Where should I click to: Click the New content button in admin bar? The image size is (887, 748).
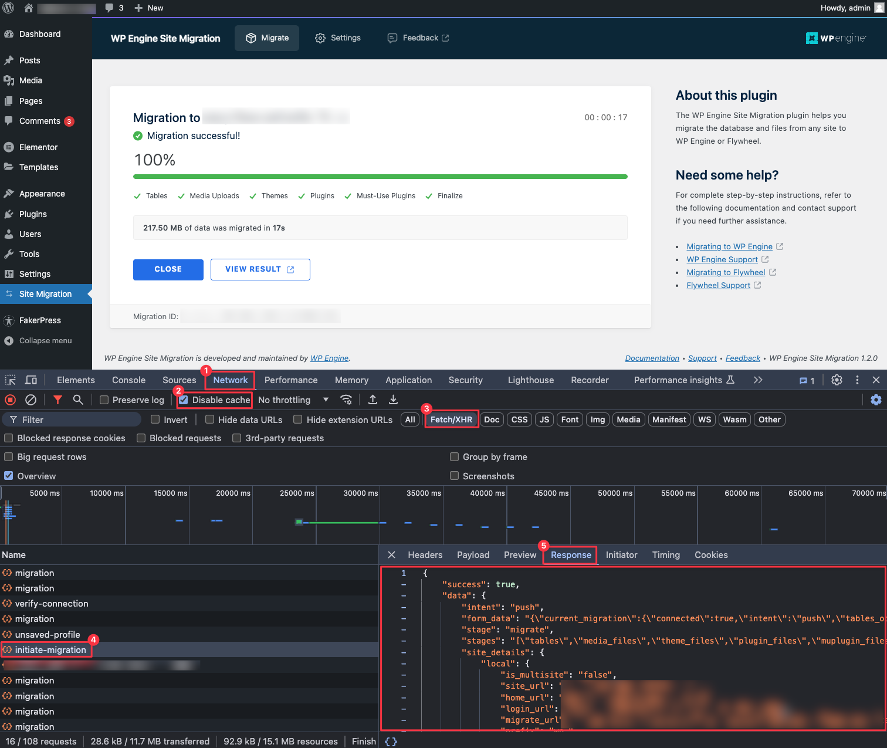(x=149, y=8)
